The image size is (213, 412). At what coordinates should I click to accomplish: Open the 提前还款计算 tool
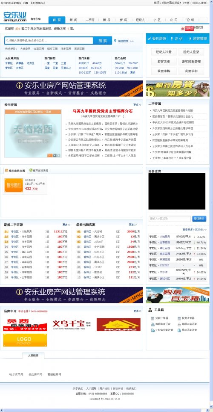coord(187,330)
